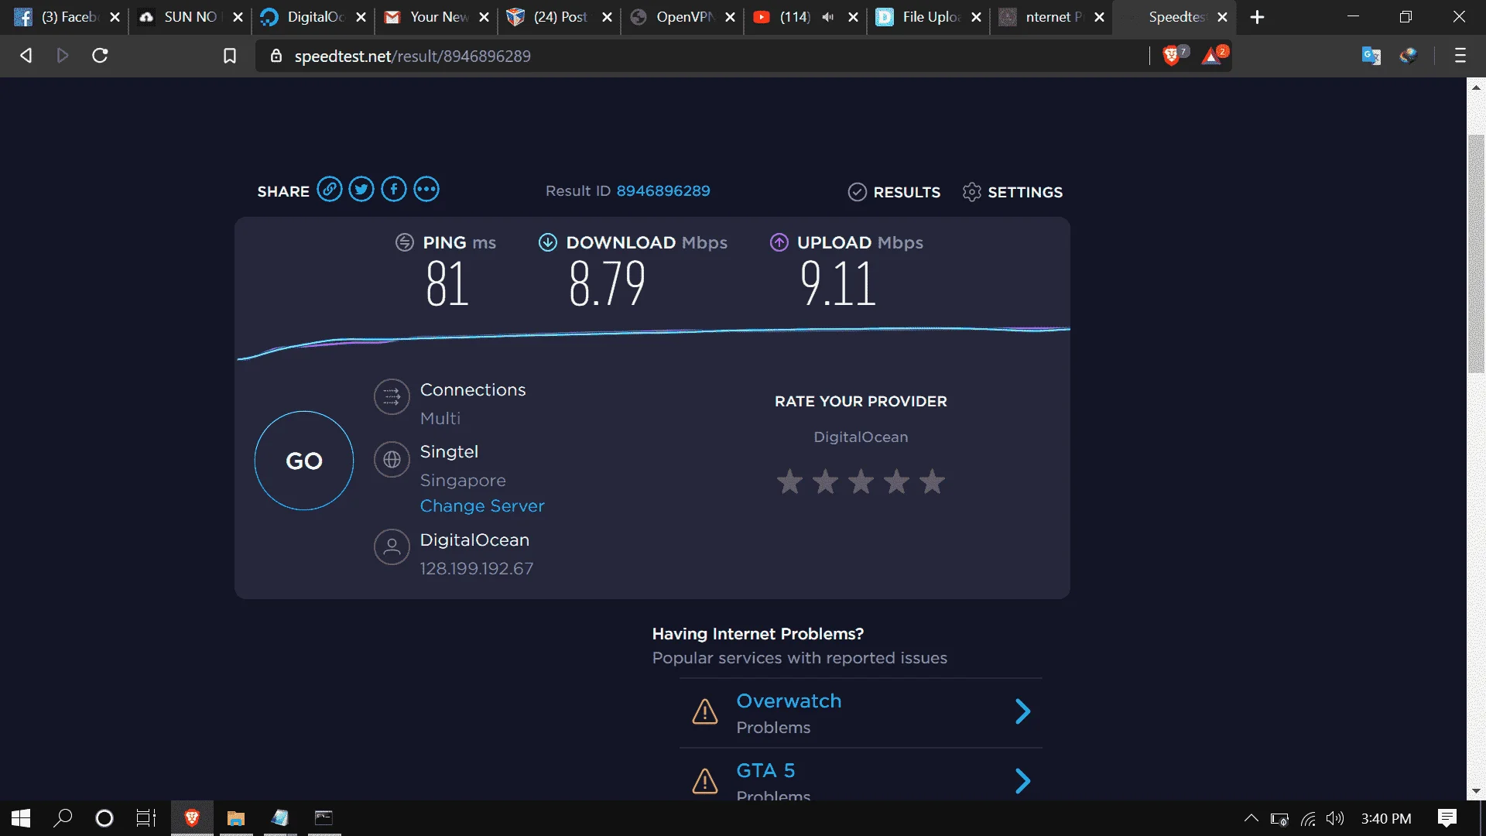Image resolution: width=1486 pixels, height=836 pixels.
Task: Click the Overwatch warning triangle icon
Action: click(705, 711)
